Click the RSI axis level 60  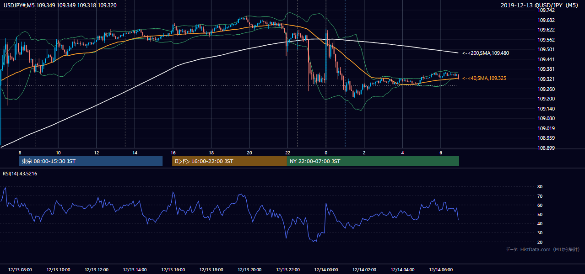coord(540,205)
